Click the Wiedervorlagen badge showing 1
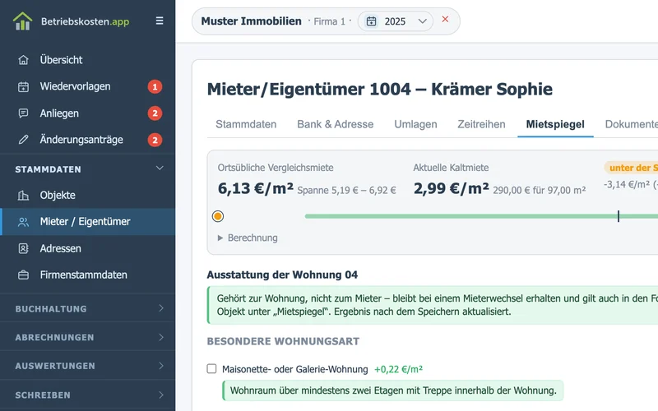658x411 pixels. coord(155,87)
